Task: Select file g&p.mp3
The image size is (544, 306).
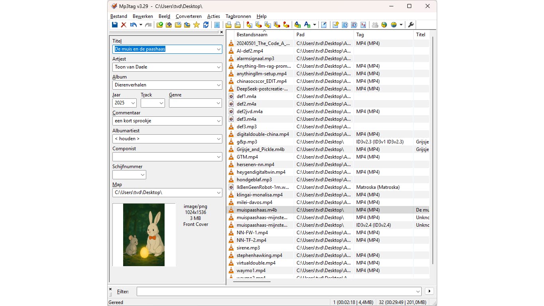Action: tap(247, 142)
